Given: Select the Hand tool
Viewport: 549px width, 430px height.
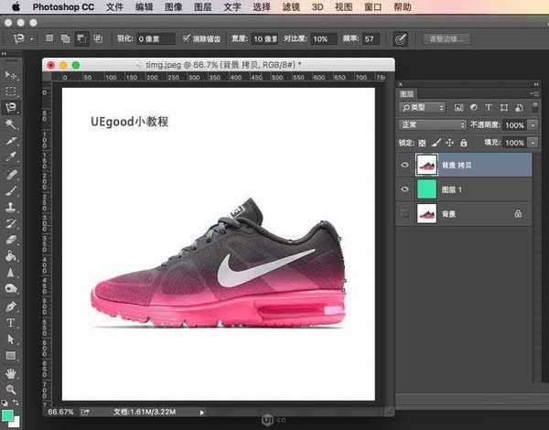Looking at the screenshot, I should click(11, 373).
